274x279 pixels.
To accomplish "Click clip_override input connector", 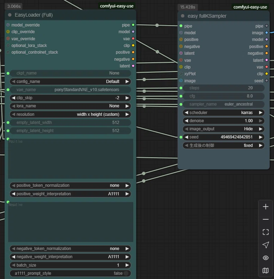I will (x=8, y=32).
